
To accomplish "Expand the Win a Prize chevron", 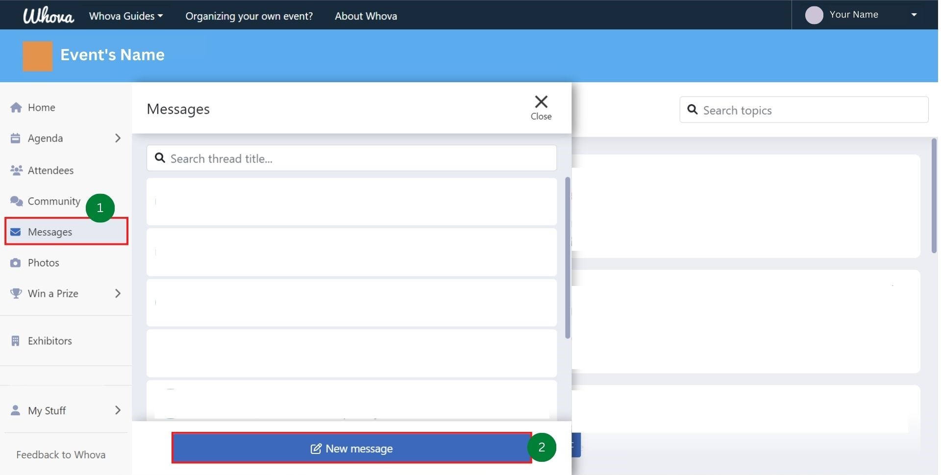I will (x=118, y=293).
